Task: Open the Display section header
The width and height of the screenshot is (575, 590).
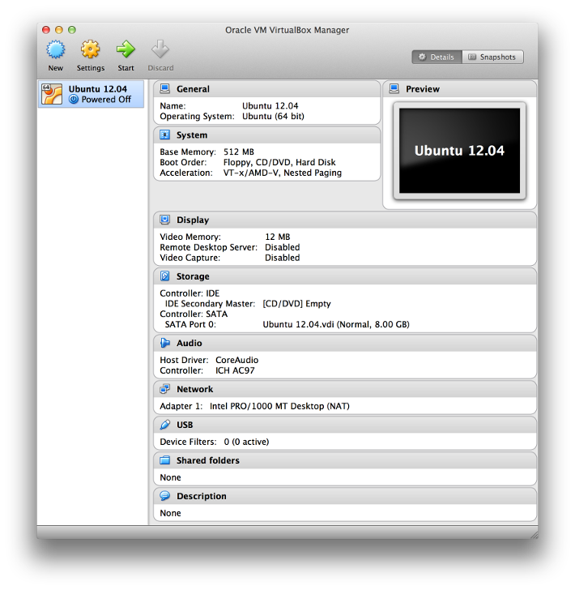Action: 345,220
